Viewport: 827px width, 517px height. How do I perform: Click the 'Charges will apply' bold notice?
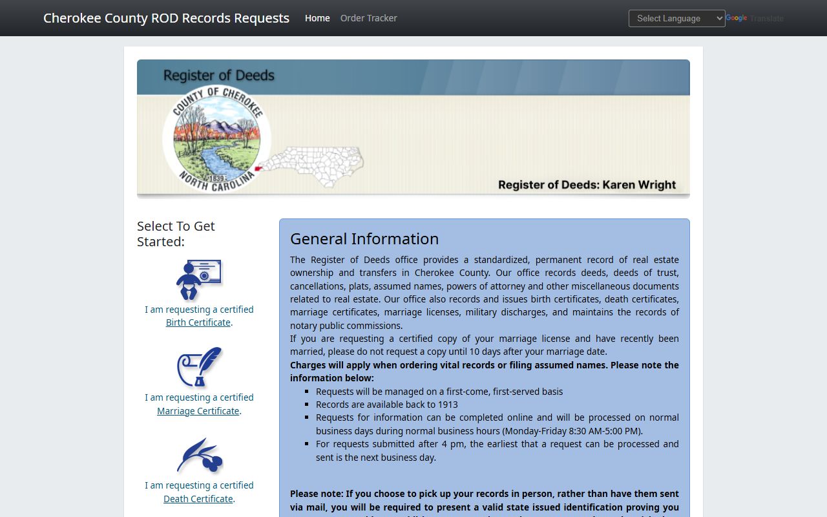click(x=485, y=372)
